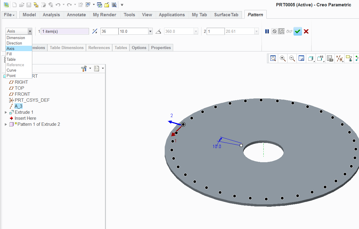359x229 pixels.
Task: Open the angle increment 10.0 dropdown arrow
Action: [x=150, y=31]
